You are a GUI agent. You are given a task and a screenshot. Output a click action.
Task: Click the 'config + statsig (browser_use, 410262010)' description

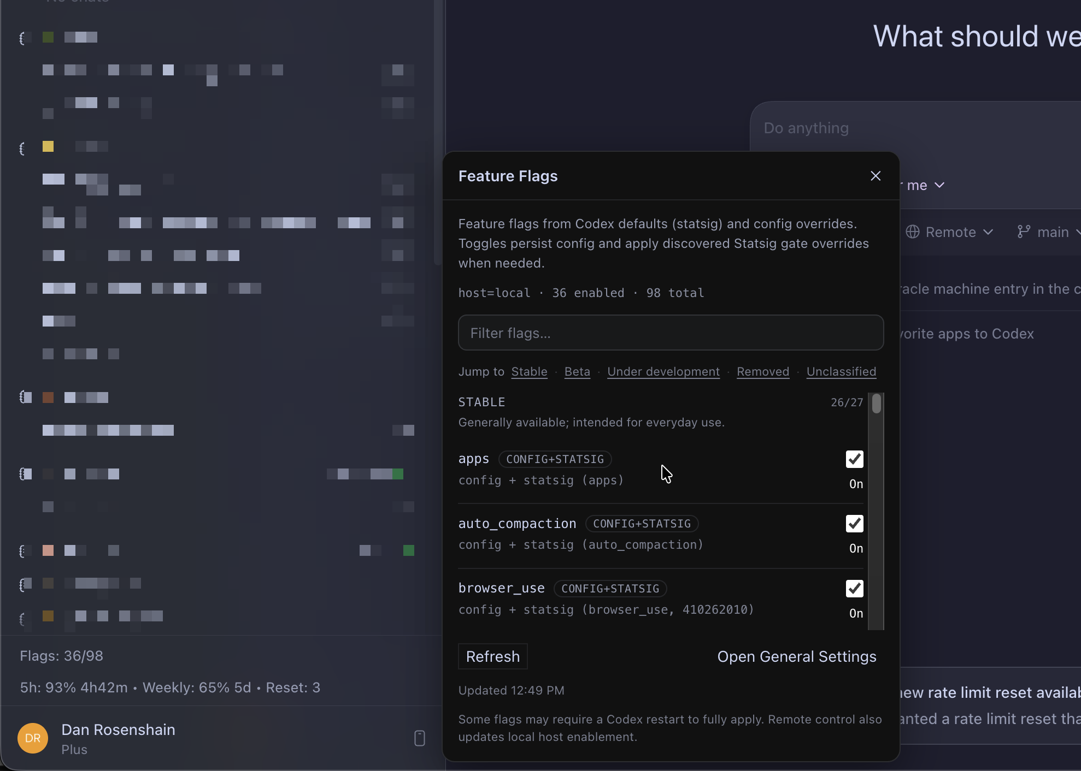[606, 609]
